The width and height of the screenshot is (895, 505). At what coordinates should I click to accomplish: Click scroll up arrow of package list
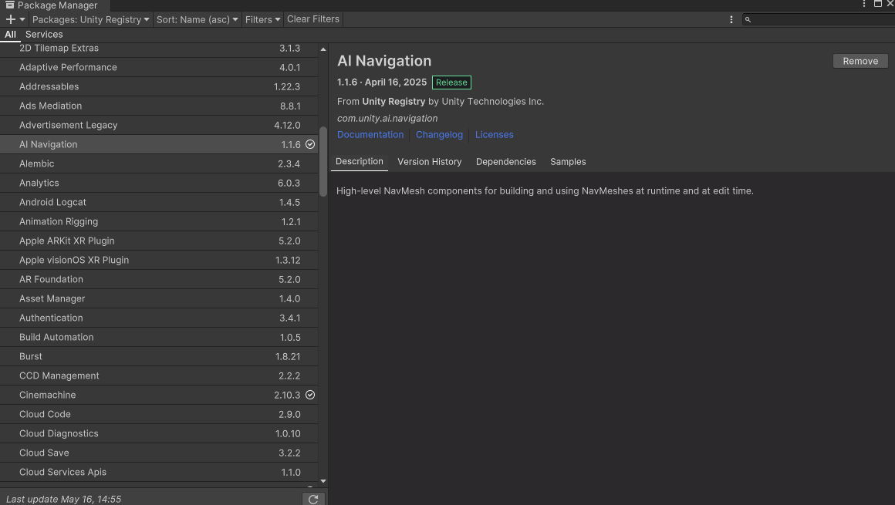323,49
